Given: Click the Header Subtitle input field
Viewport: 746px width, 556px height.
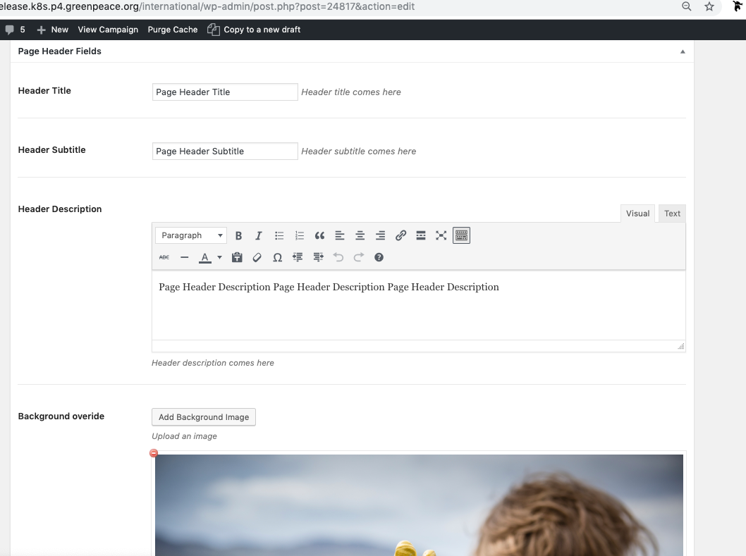Looking at the screenshot, I should [x=225, y=152].
